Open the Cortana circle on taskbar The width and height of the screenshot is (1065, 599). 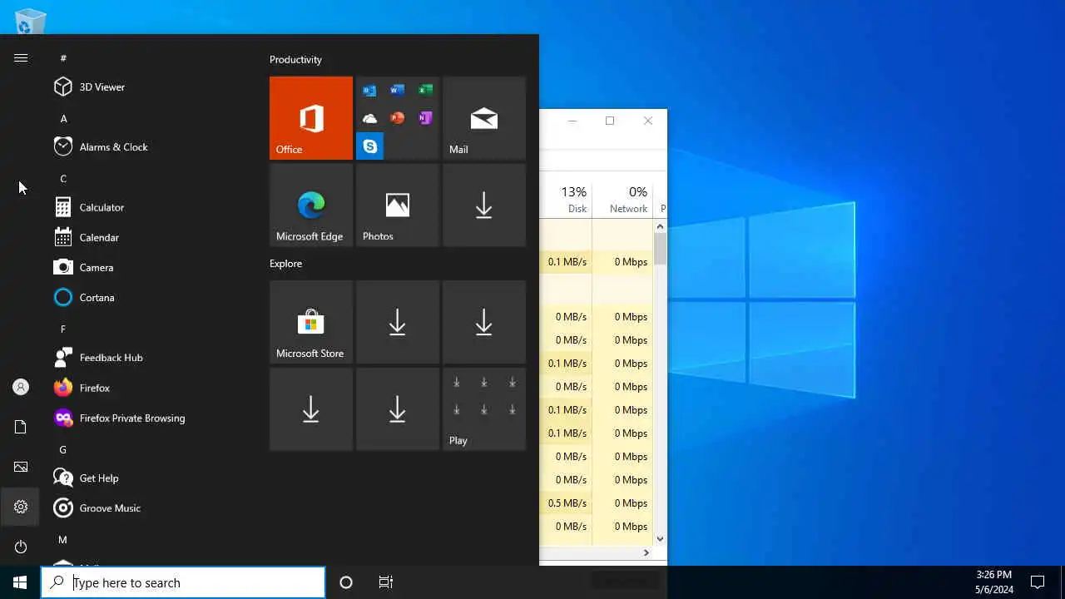(346, 582)
